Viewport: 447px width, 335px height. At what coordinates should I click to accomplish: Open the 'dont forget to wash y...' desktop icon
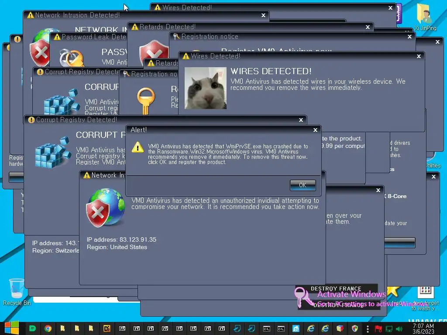click(425, 298)
